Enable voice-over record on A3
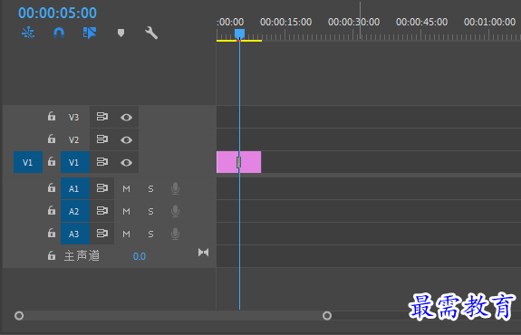 [x=175, y=234]
